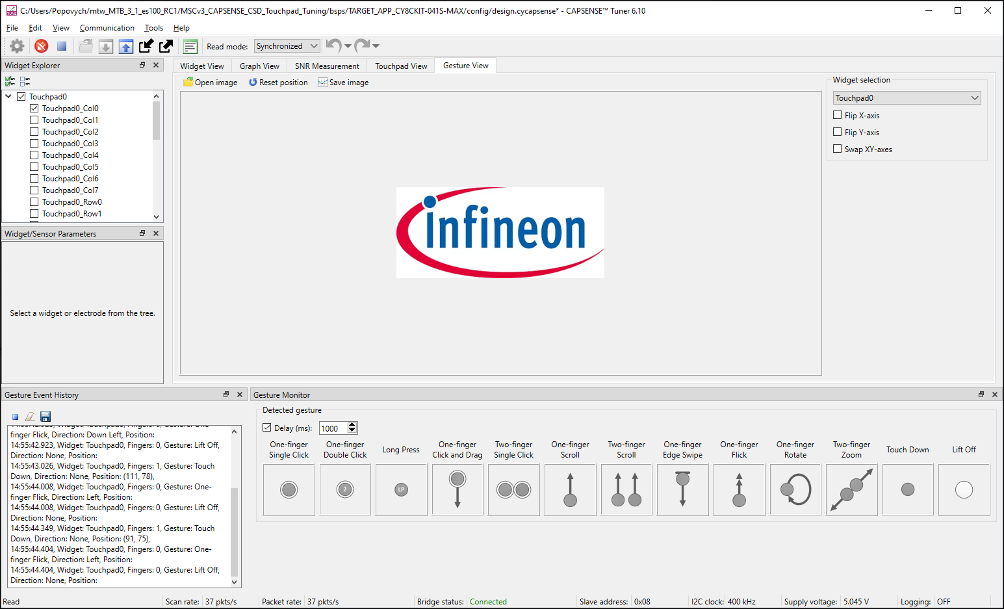Open the Undo history dropdown arrow
The height and width of the screenshot is (609, 1004).
coord(348,46)
